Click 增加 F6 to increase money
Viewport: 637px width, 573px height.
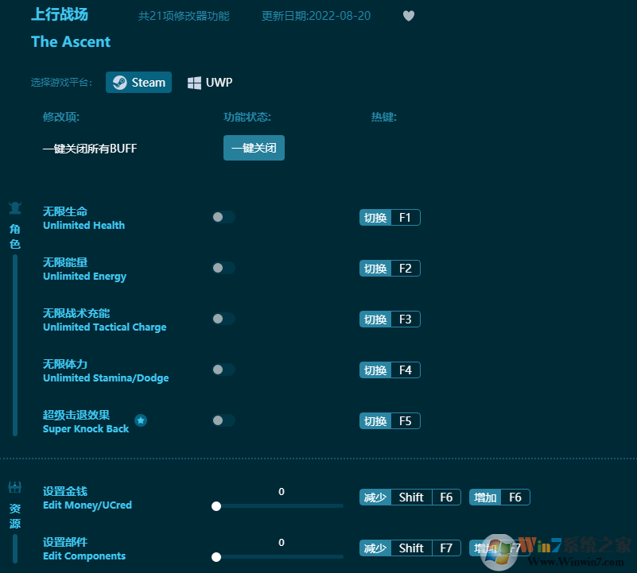[499, 497]
